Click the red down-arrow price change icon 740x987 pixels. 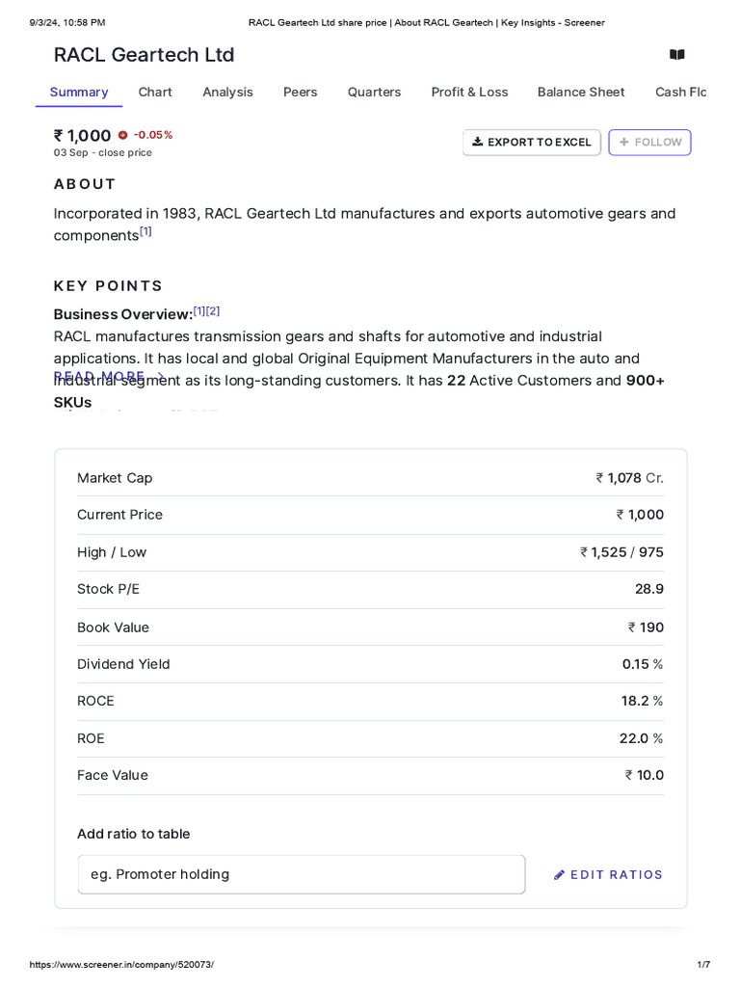tap(122, 135)
